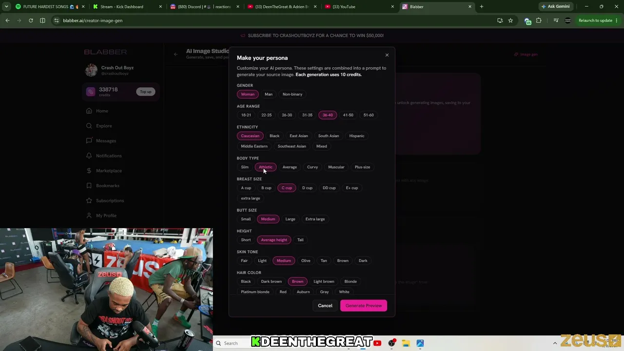624x351 pixels.
Task: Select Tan skin tone
Action: pyautogui.click(x=324, y=261)
